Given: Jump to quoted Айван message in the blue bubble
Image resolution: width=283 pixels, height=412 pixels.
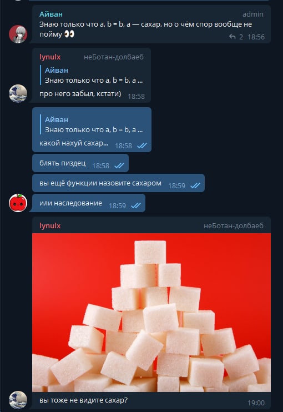Looking at the screenshot, I should (92, 124).
